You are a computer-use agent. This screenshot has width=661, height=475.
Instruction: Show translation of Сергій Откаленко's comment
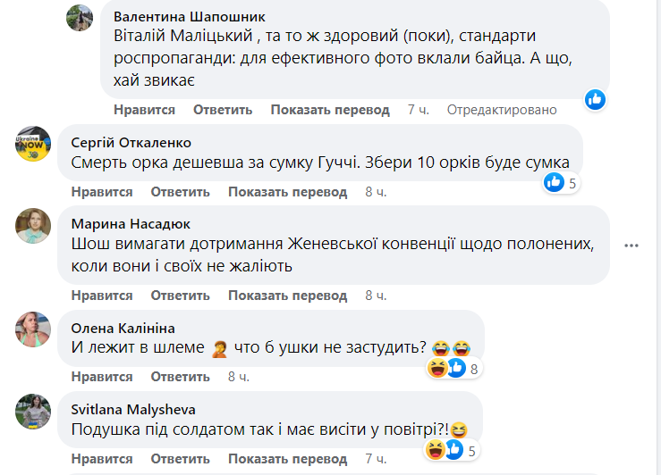287,192
